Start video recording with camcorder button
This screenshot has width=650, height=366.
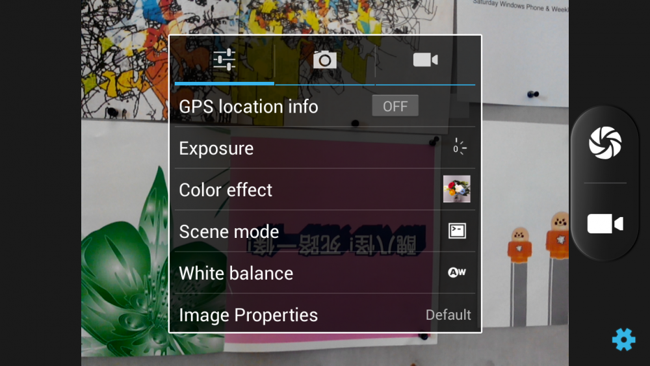click(x=604, y=224)
